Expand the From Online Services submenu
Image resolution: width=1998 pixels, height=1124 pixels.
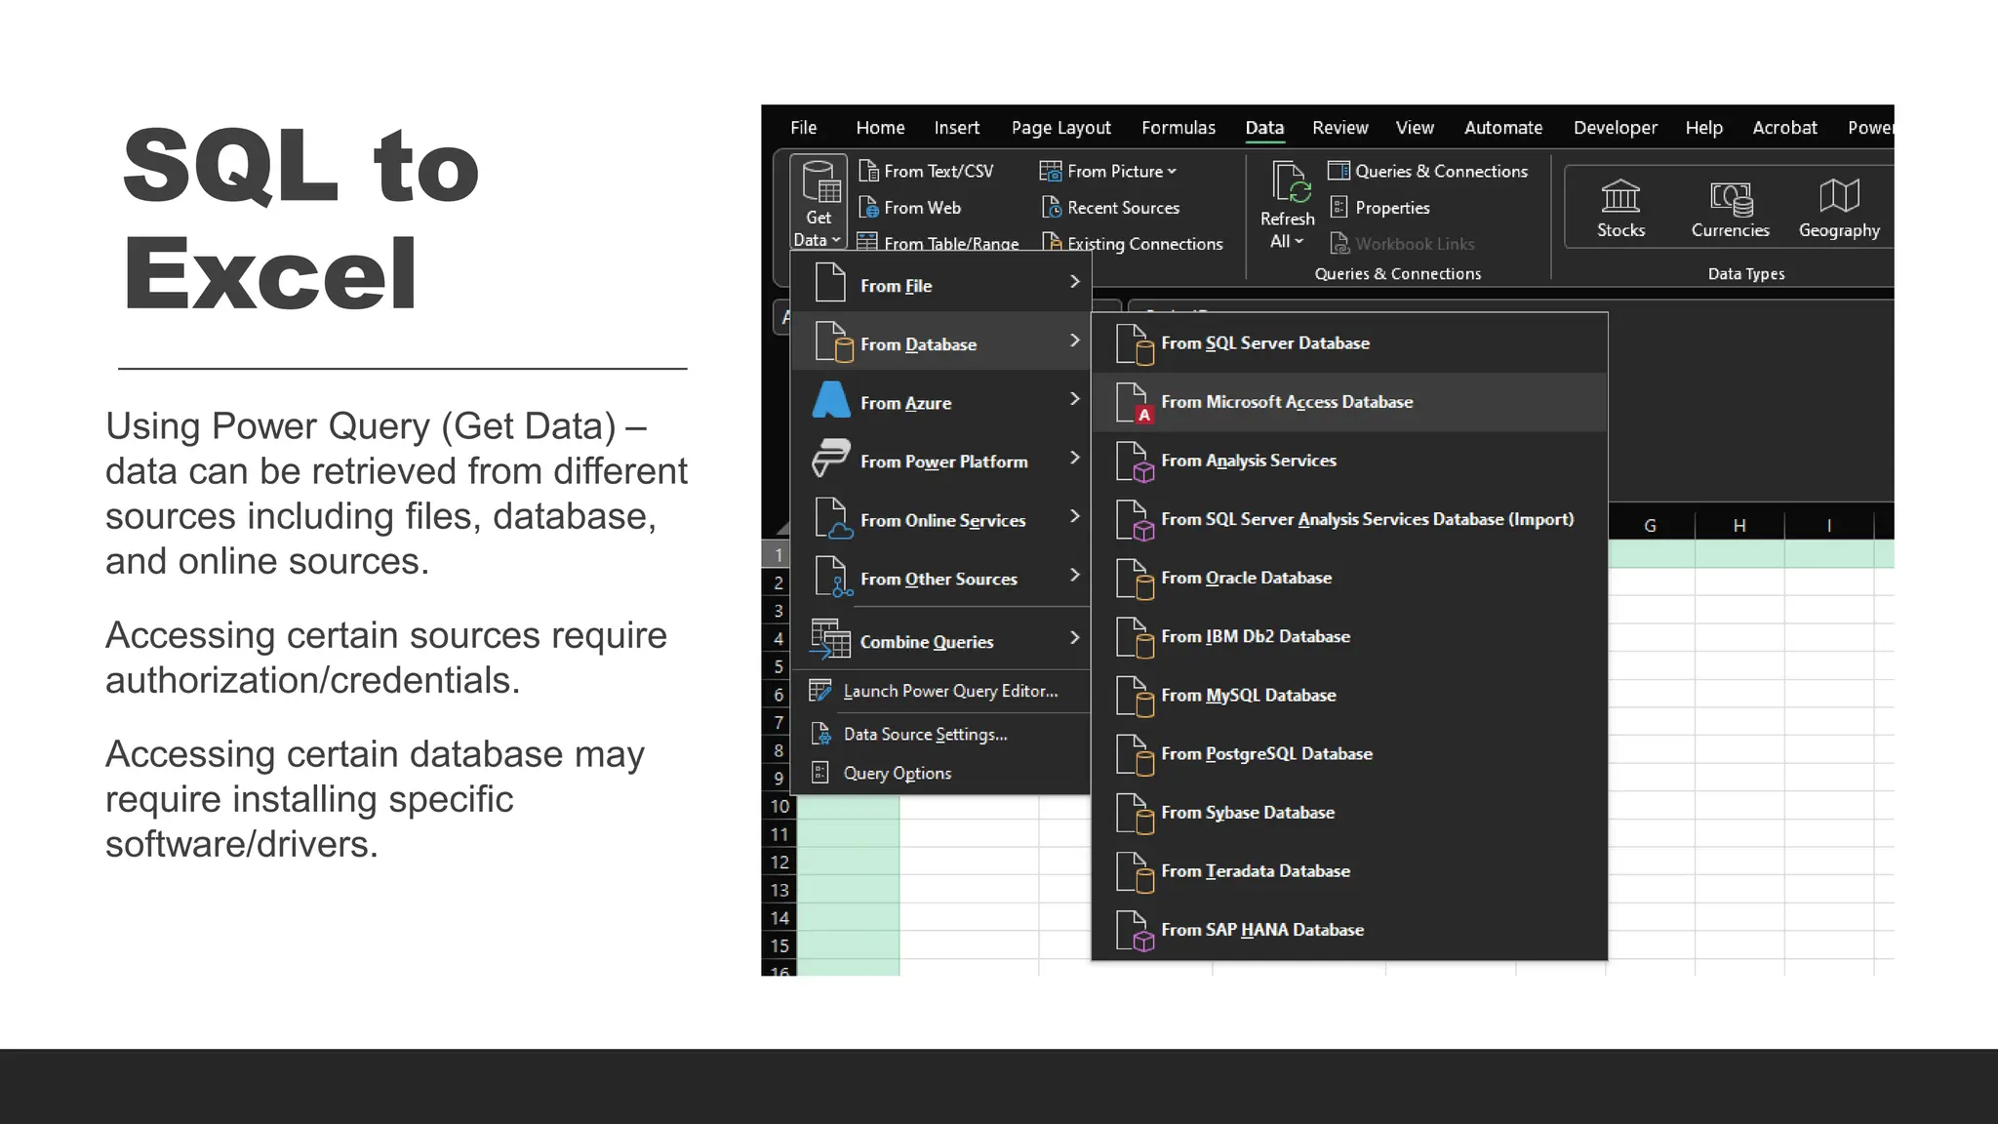pos(941,518)
